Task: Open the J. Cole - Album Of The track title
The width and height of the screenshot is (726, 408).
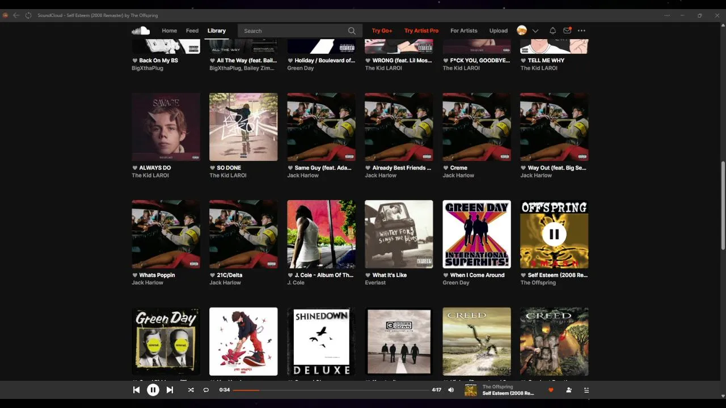Action: point(324,275)
